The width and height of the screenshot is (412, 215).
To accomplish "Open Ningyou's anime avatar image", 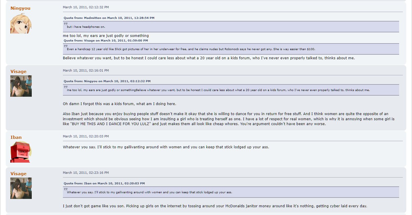I will 21,23.
